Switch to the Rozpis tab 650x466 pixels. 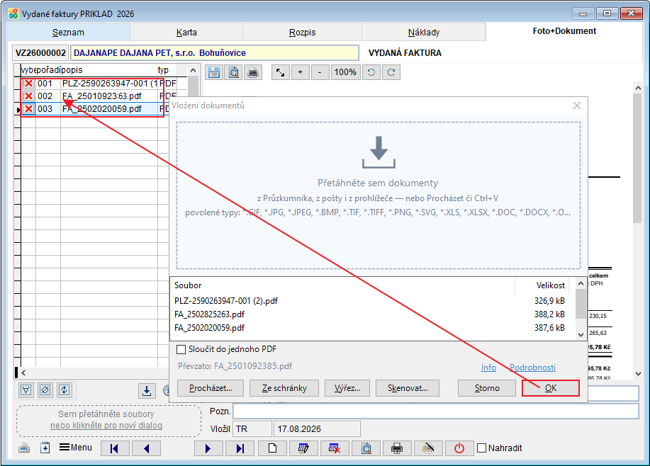point(302,33)
